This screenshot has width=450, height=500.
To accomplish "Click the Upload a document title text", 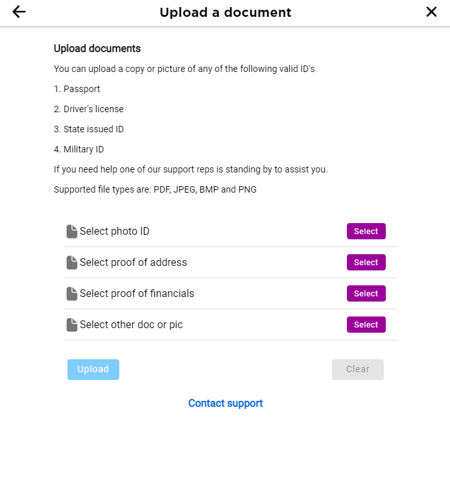I will coord(226,12).
